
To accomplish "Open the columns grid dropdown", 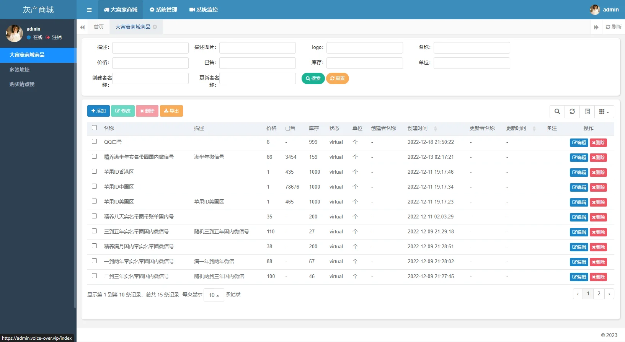I will [x=604, y=111].
